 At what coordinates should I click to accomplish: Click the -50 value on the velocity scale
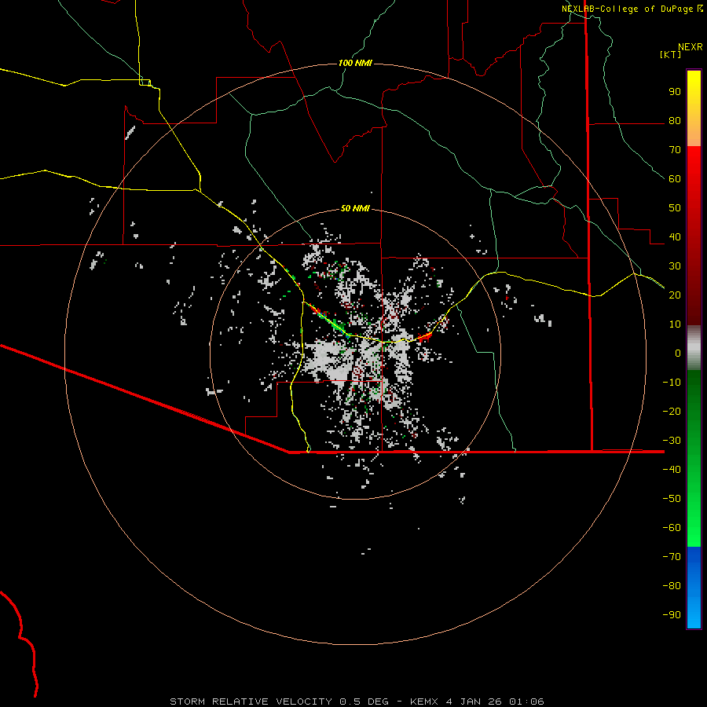coord(672,499)
